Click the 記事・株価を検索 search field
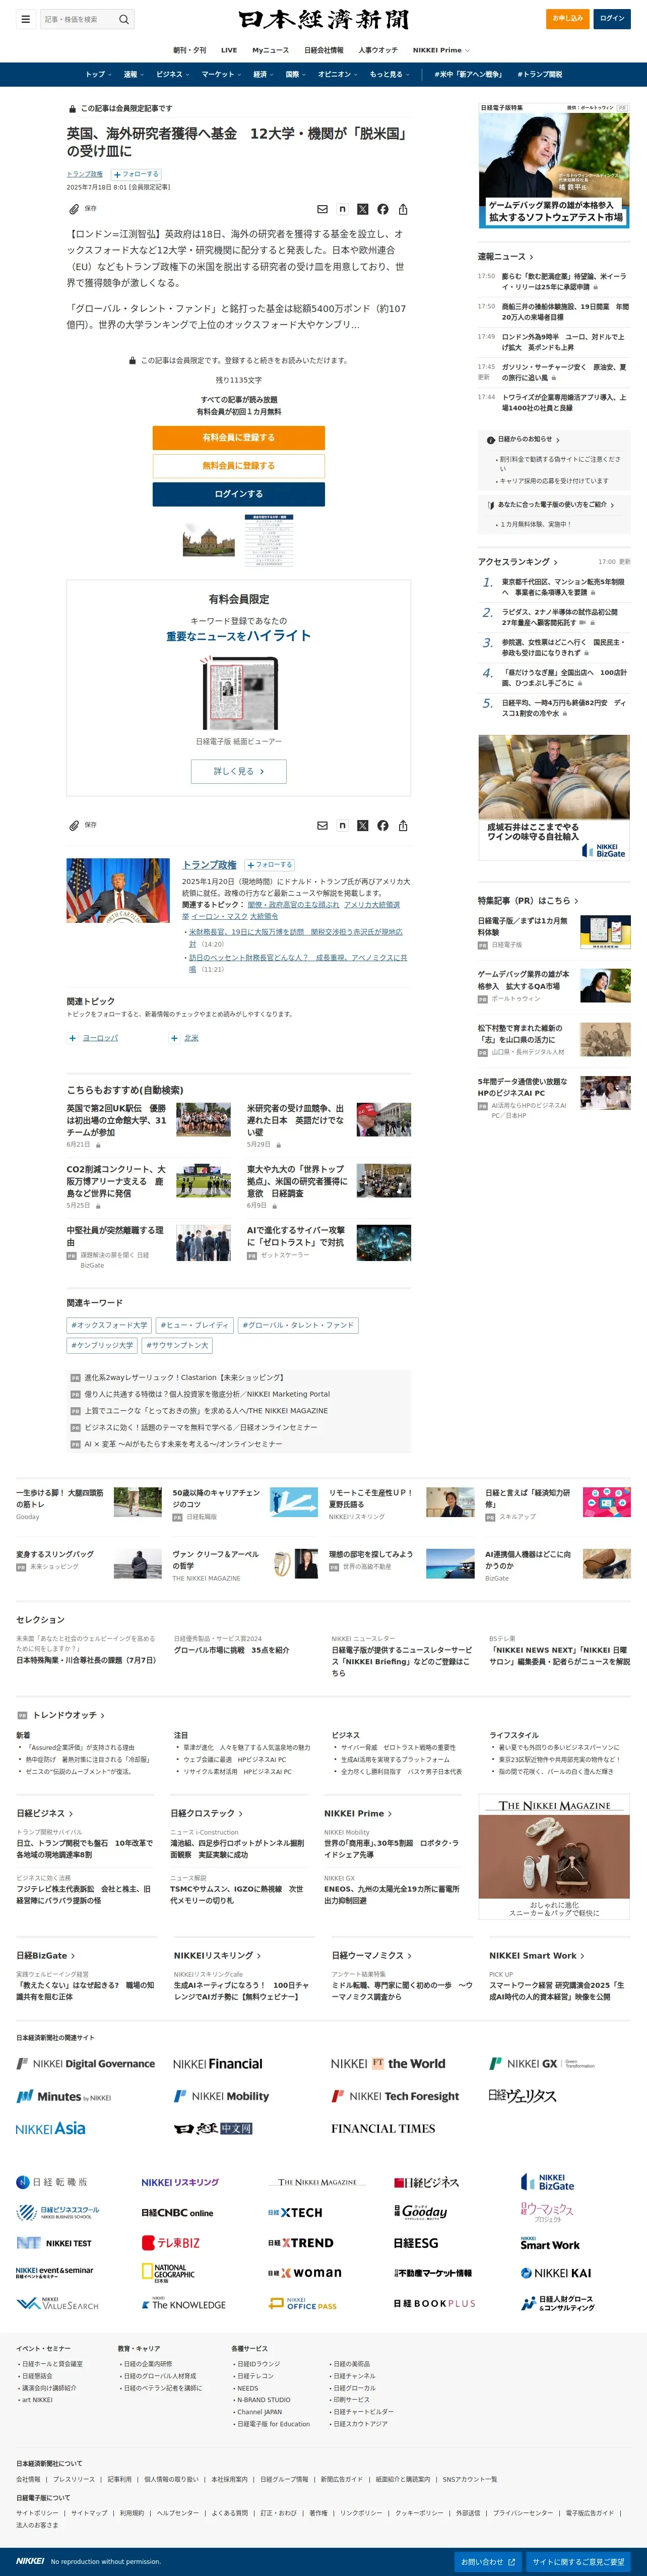The image size is (647, 2576). click(x=78, y=19)
